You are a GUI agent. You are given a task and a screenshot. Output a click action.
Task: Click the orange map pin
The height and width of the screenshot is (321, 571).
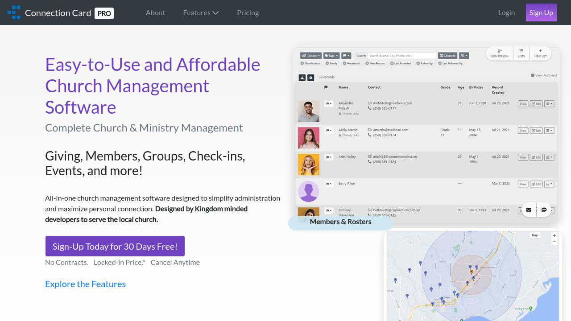tap(471, 272)
